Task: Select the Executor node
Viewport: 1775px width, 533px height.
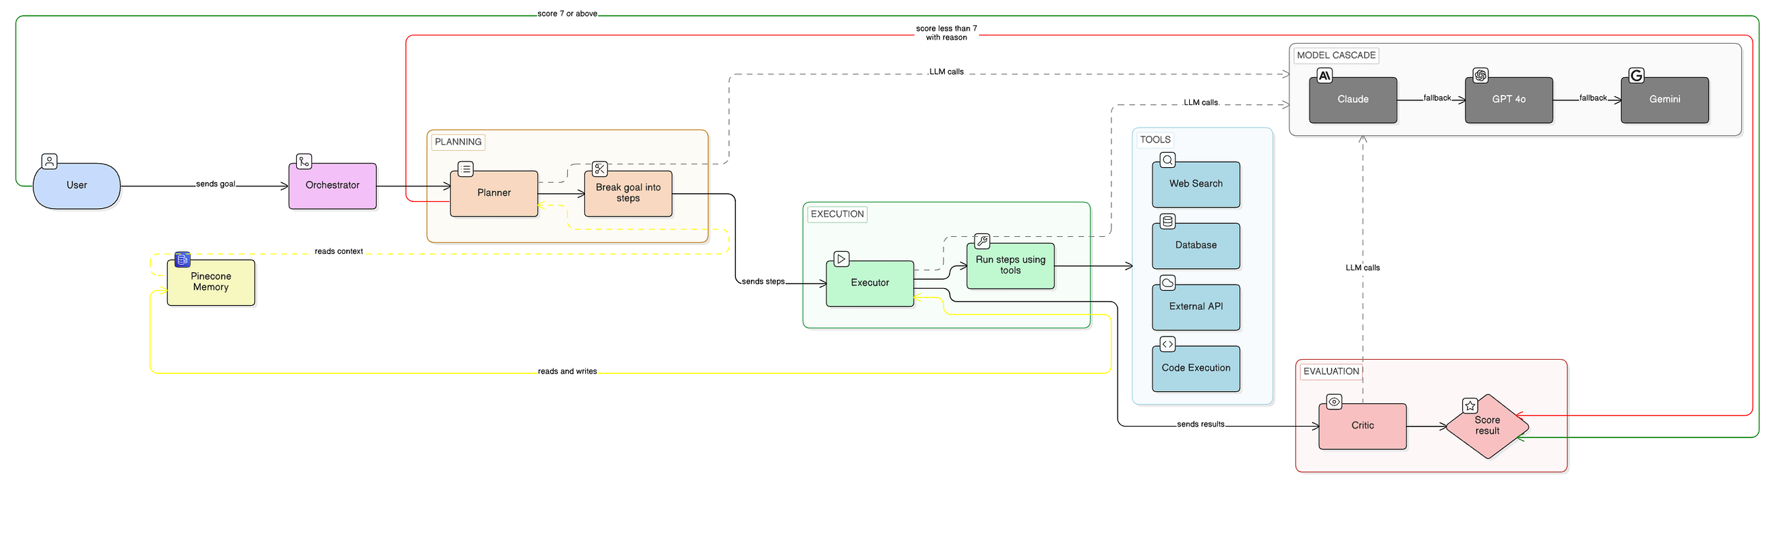Action: (870, 283)
